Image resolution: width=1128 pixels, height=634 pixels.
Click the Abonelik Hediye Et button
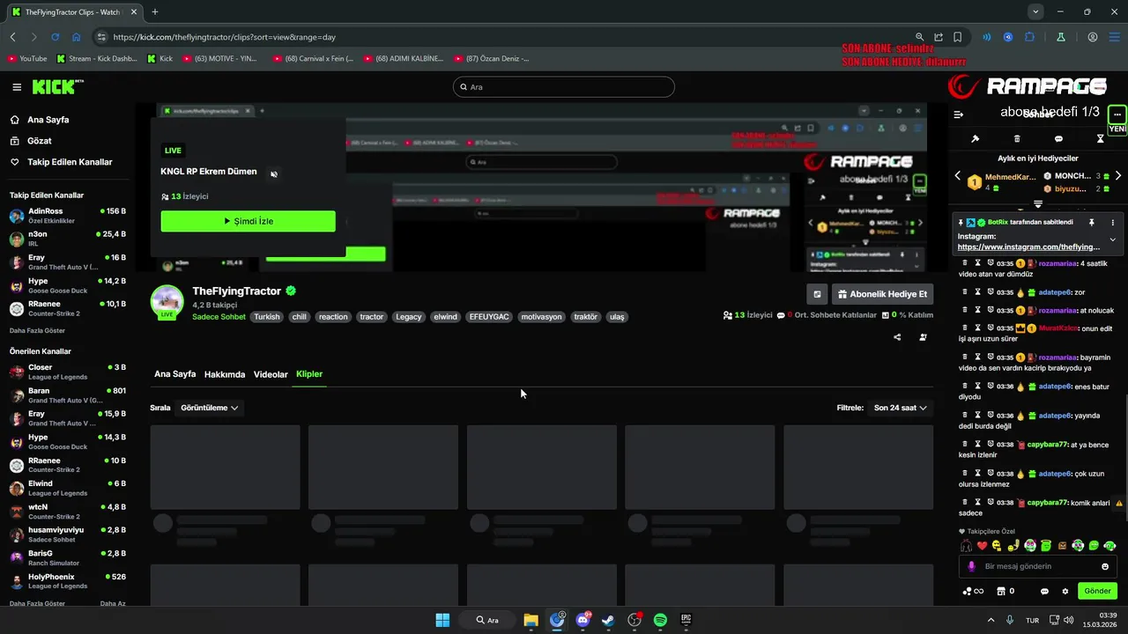(882, 294)
